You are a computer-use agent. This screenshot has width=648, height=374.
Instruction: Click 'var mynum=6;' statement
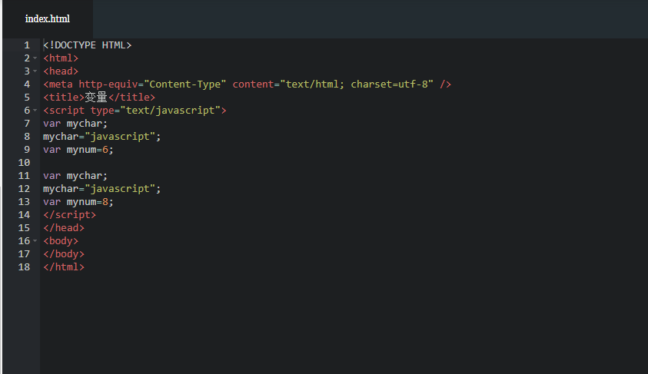pyautogui.click(x=78, y=150)
